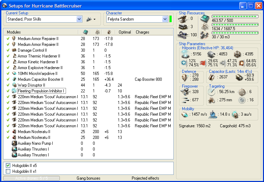Click the max velocity icon in Mobility
Viewport: 264px width, 182px height.
(185, 115)
